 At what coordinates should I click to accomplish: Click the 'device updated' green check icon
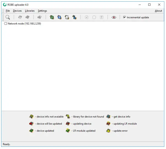pyautogui.click(x=31, y=131)
